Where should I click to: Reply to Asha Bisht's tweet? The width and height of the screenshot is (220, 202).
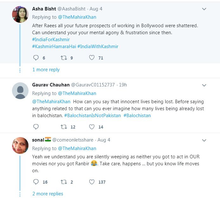click(x=36, y=58)
